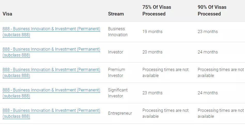Click the Stream column header
Viewport: 245px width, 125px height.
click(116, 14)
